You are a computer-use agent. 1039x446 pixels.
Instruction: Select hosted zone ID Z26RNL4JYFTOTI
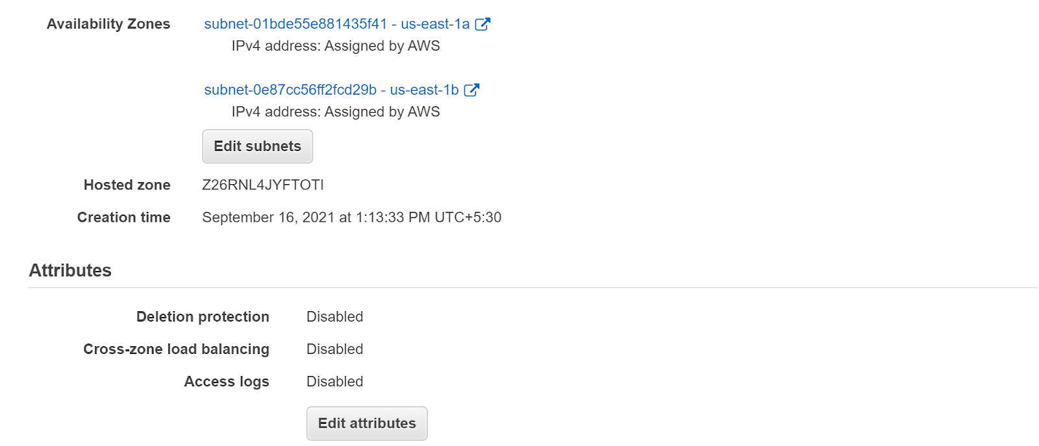click(x=262, y=185)
